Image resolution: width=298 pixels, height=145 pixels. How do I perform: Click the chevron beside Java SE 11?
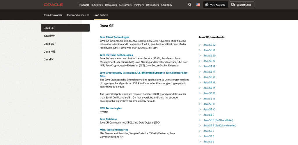click(200, 104)
